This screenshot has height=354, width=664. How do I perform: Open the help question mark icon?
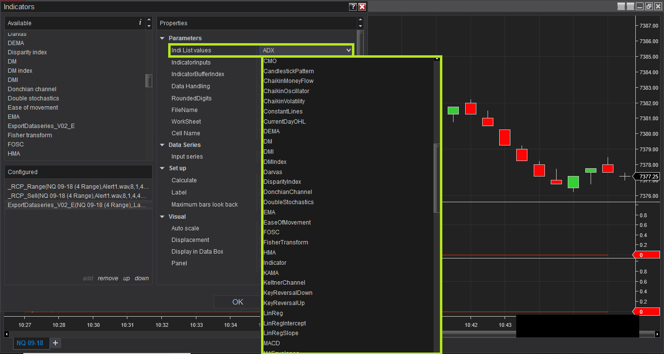point(353,7)
